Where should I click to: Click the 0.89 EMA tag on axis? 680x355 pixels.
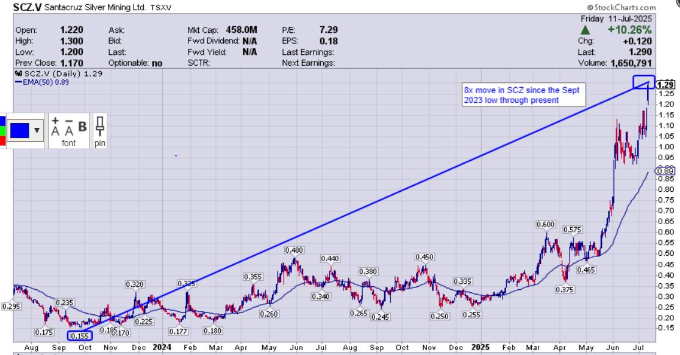point(666,172)
